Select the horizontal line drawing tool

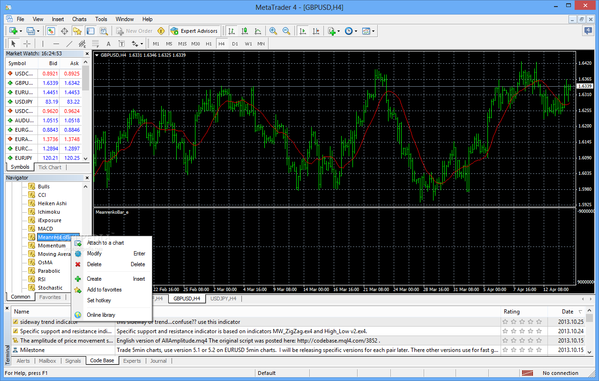point(56,44)
